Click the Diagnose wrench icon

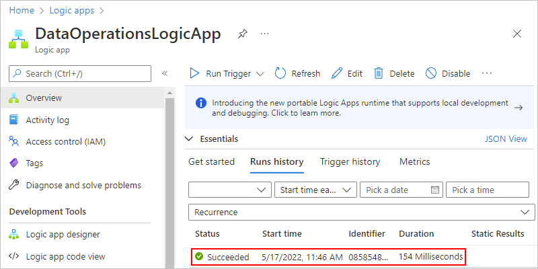click(13, 186)
